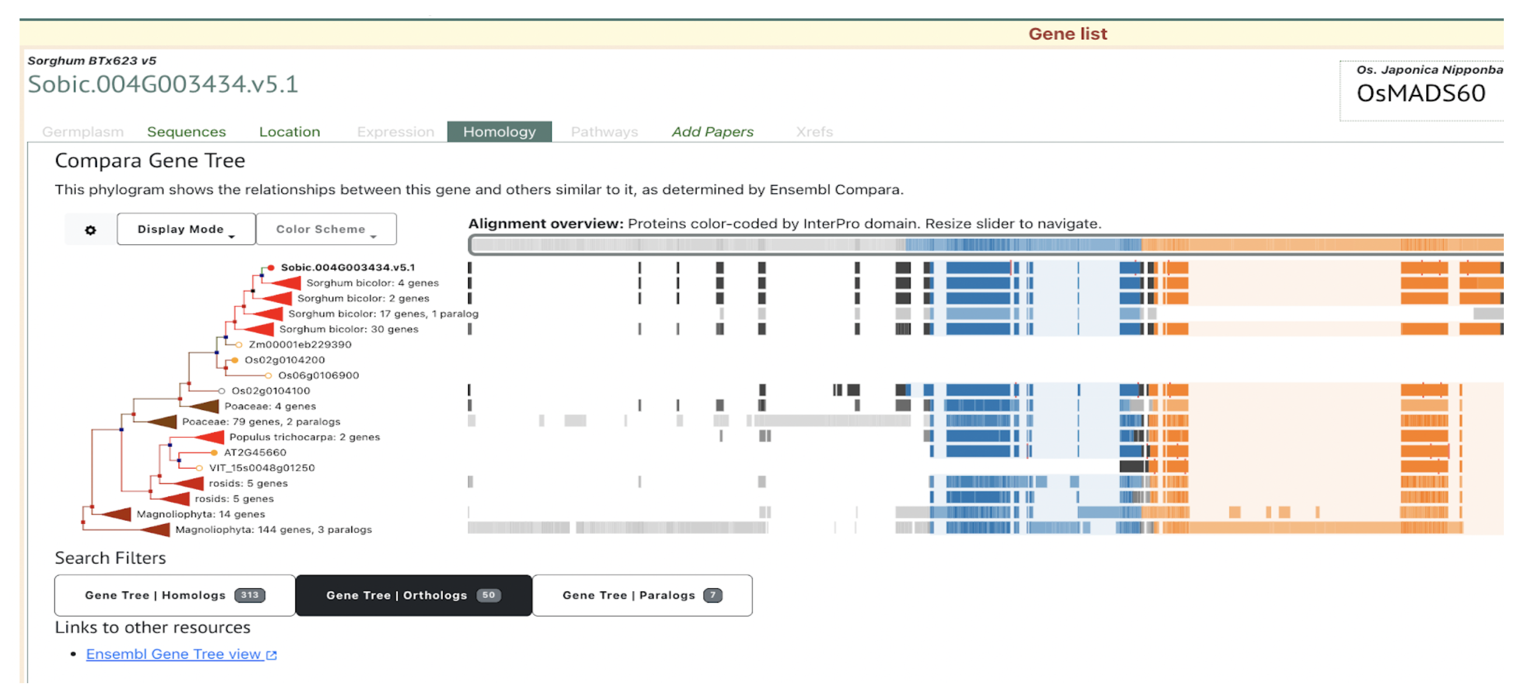The height and width of the screenshot is (689, 1519).
Task: Click orange leaf node of Os02g0104200
Action: (x=235, y=360)
